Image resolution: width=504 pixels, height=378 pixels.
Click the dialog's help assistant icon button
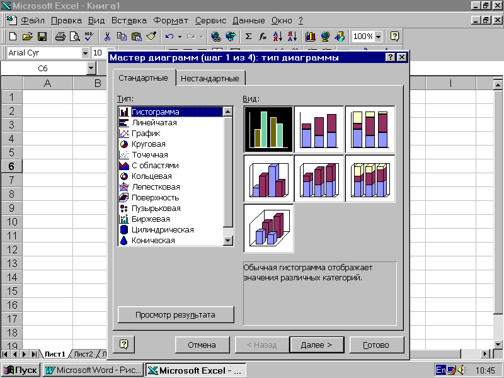click(x=123, y=345)
